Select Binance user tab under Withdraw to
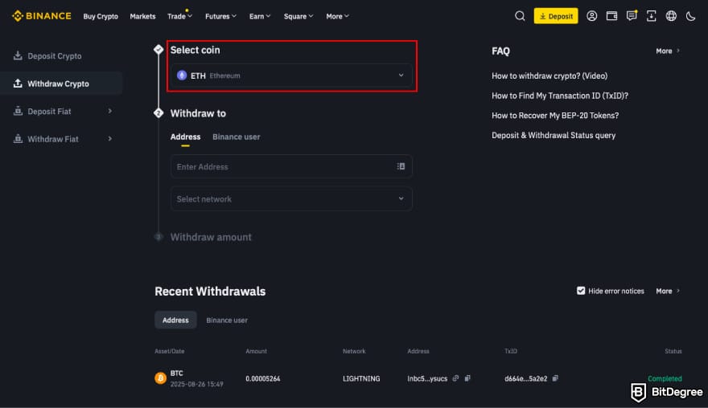The height and width of the screenshot is (408, 708). tap(237, 137)
